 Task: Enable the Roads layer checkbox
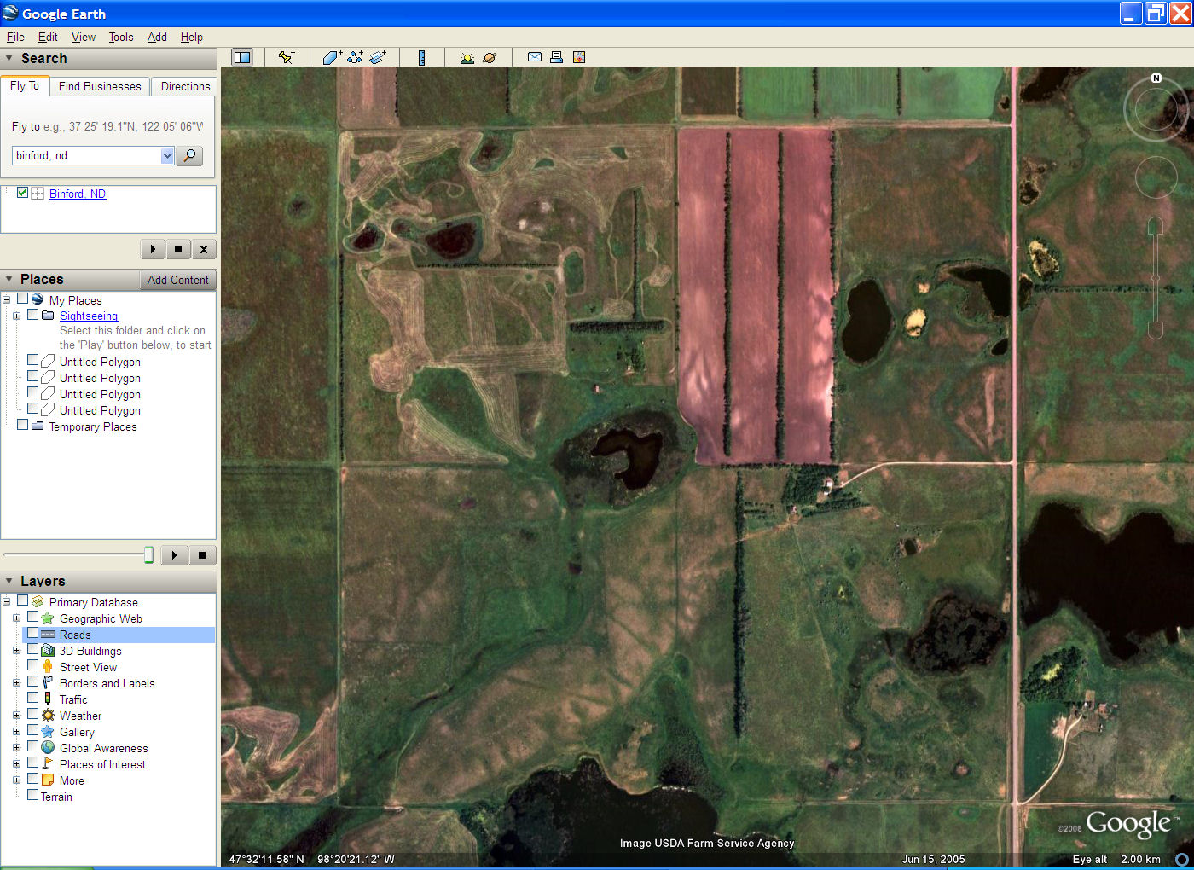point(33,634)
